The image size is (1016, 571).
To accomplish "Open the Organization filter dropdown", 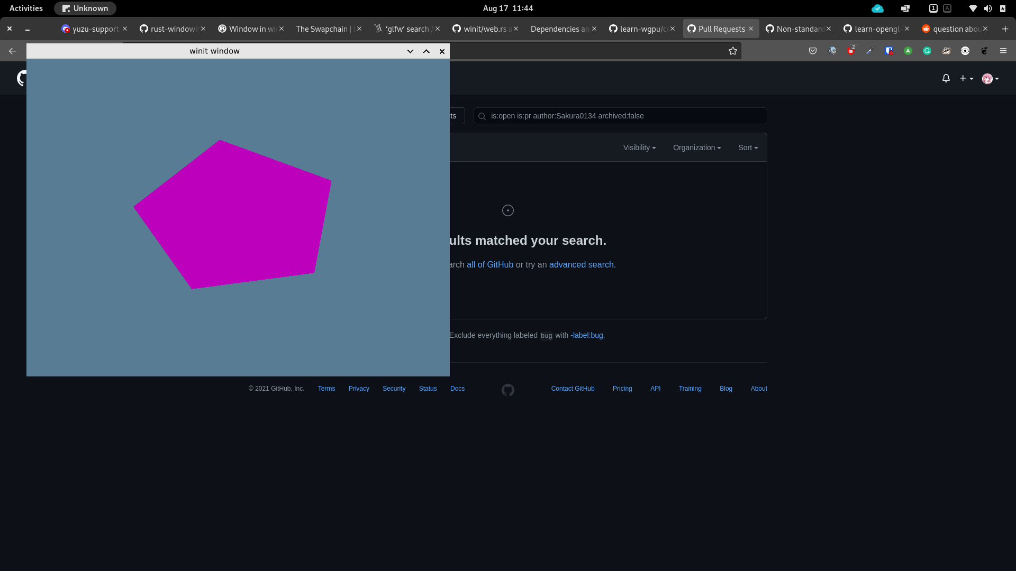I will coord(696,148).
